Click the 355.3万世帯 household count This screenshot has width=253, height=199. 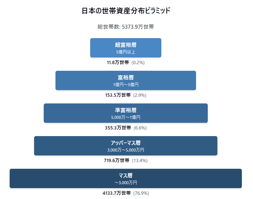tap(118, 128)
